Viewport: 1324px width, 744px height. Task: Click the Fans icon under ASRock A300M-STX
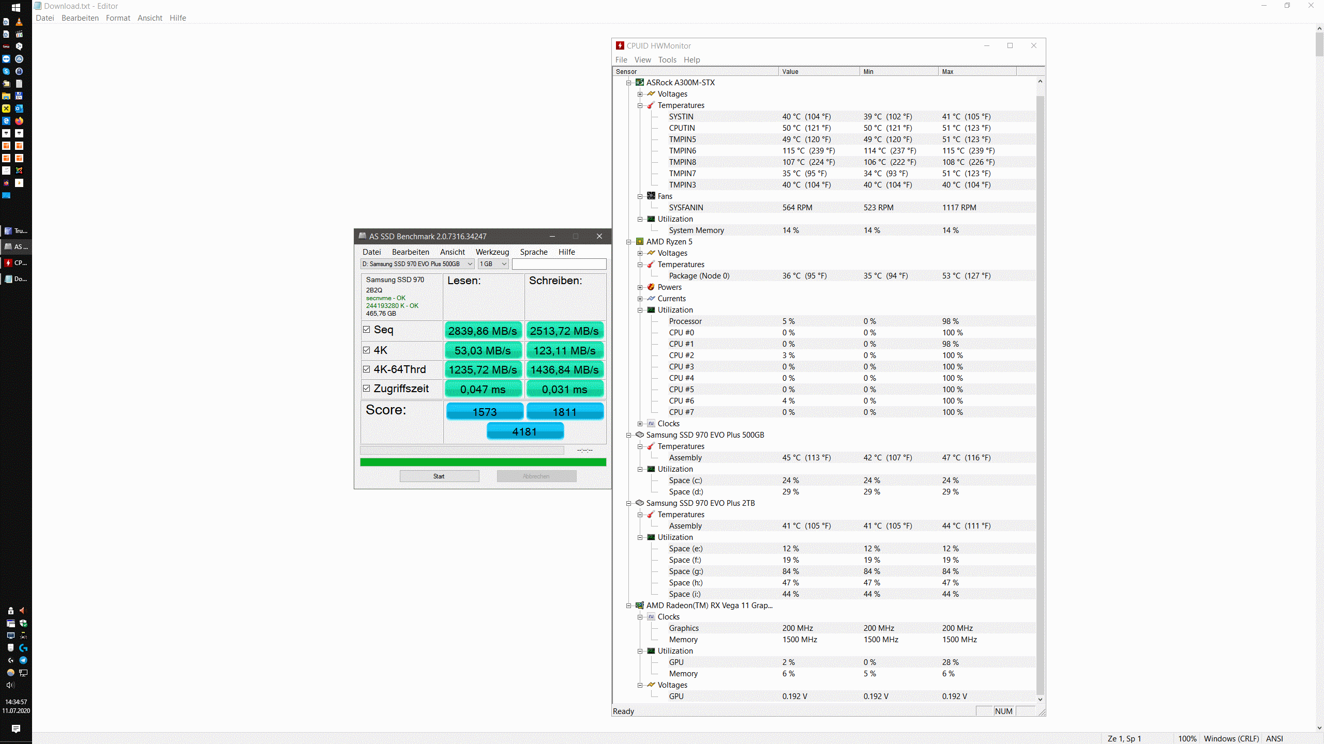point(651,196)
